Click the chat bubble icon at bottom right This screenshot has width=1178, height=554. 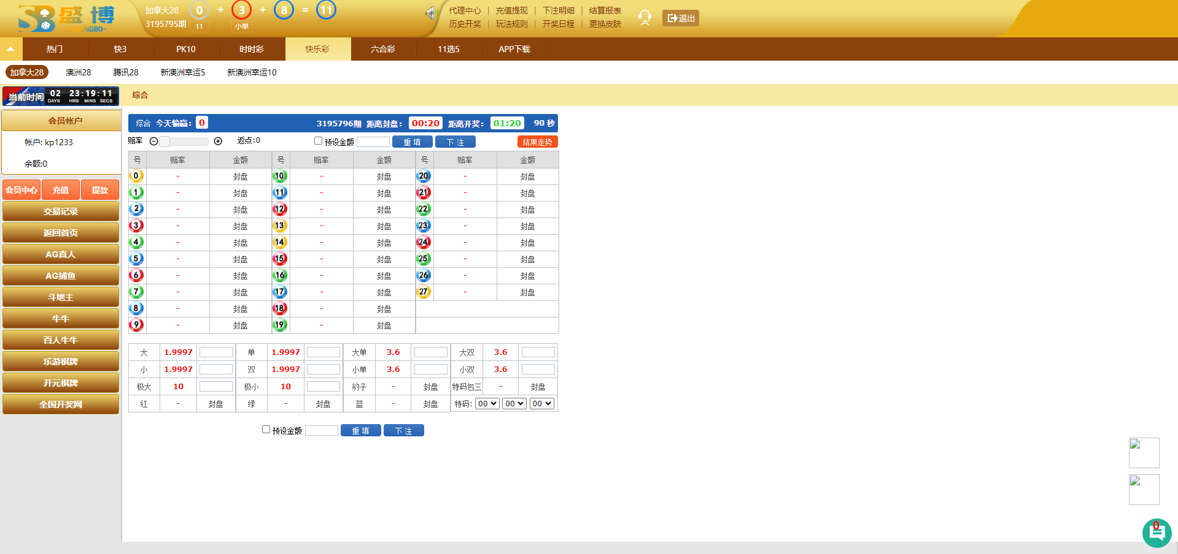click(x=1157, y=533)
